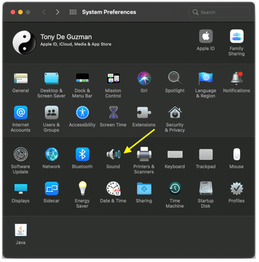This screenshot has height=262, width=259.
Task: Show all preferences grid button
Action: coord(73,12)
